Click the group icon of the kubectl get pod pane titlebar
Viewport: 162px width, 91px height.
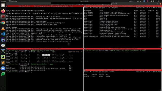coord(7,49)
